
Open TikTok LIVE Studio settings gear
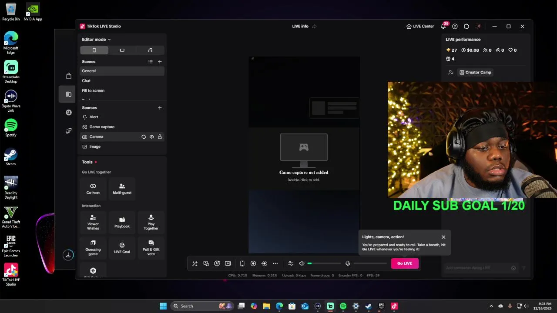pyautogui.click(x=466, y=27)
